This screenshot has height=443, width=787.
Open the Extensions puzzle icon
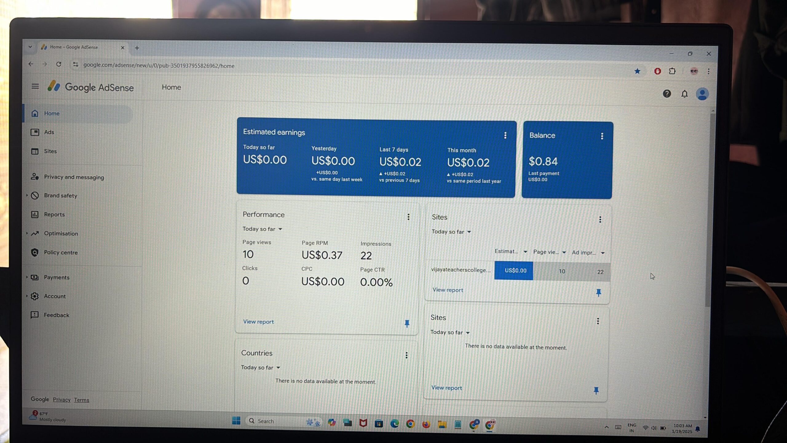672,71
